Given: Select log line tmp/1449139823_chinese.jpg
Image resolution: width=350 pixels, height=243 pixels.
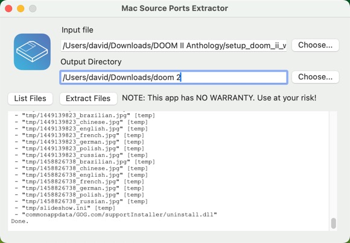Looking at the screenshot, I should 81,122.
